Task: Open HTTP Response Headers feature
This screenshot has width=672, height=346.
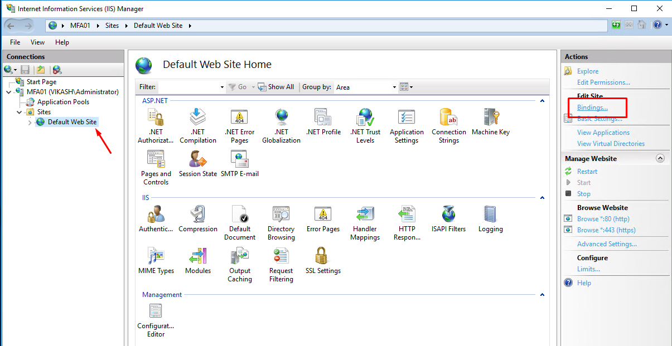Action: coord(407,222)
